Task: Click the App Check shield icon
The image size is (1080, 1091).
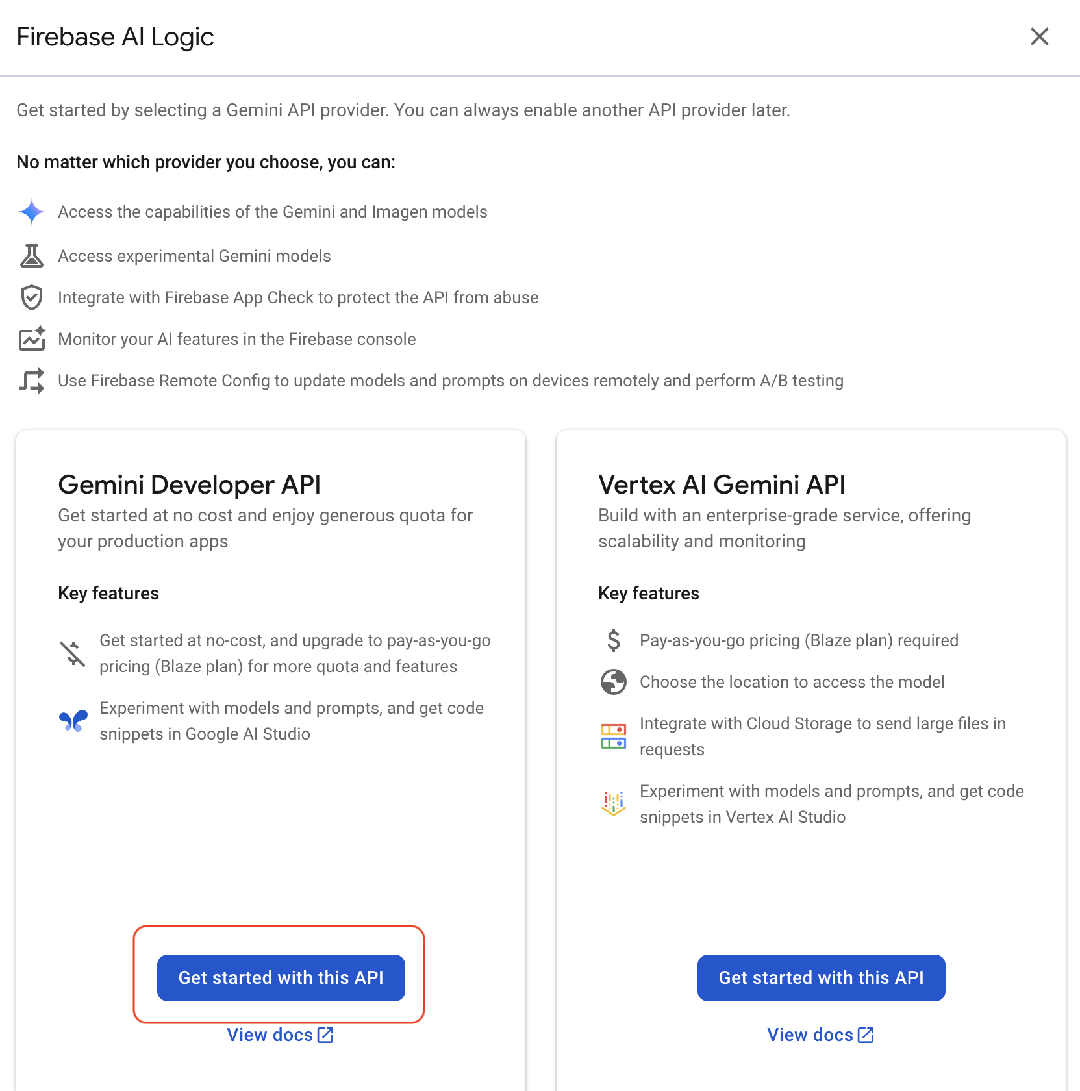Action: point(31,297)
